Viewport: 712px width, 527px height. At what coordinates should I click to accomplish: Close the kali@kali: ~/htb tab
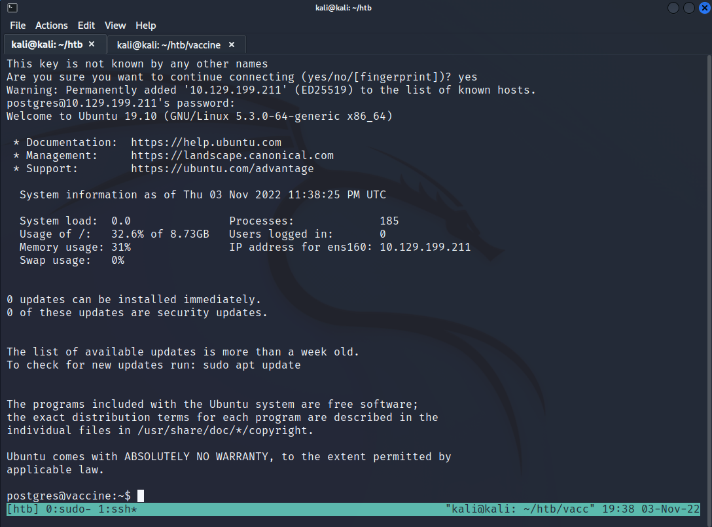click(x=92, y=45)
